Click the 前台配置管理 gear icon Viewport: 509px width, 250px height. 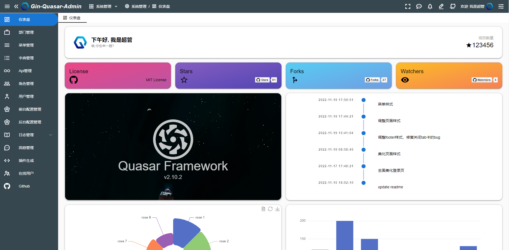[7, 109]
